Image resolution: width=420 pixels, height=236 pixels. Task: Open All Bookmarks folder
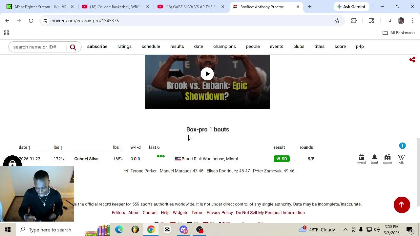click(x=399, y=33)
